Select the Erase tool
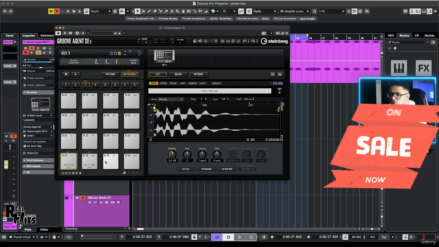Screen dimensions: 439x247 [154, 12]
